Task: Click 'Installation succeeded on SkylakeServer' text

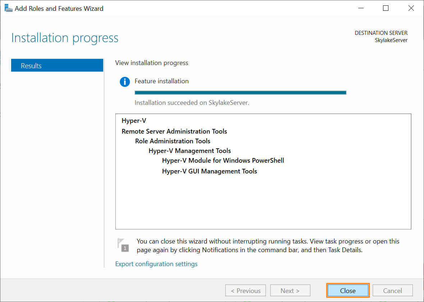Action: 192,103
